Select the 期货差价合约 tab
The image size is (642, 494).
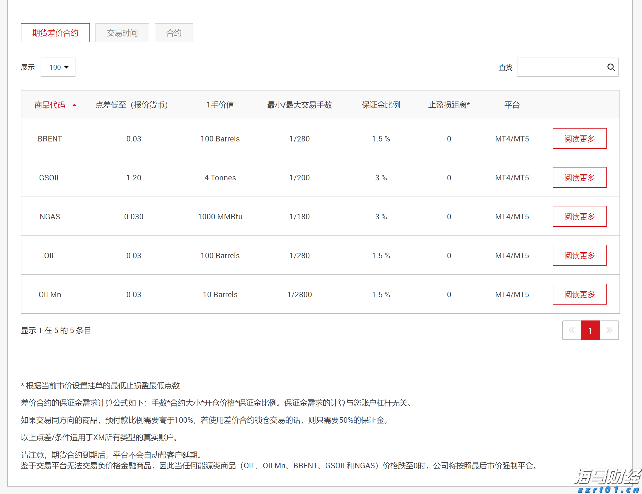pyautogui.click(x=55, y=33)
